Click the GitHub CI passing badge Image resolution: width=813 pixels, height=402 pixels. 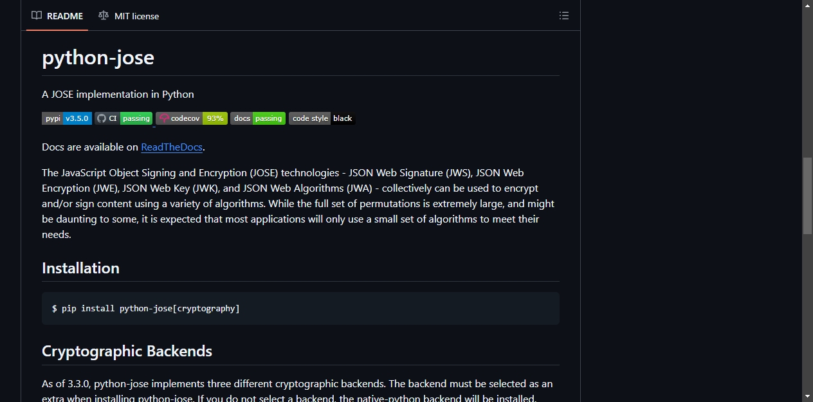(123, 118)
